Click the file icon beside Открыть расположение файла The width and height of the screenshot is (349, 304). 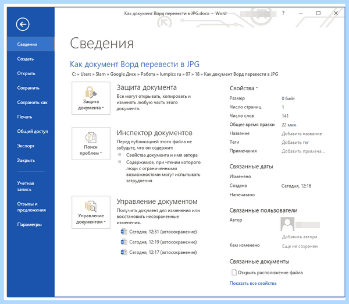[234, 273]
